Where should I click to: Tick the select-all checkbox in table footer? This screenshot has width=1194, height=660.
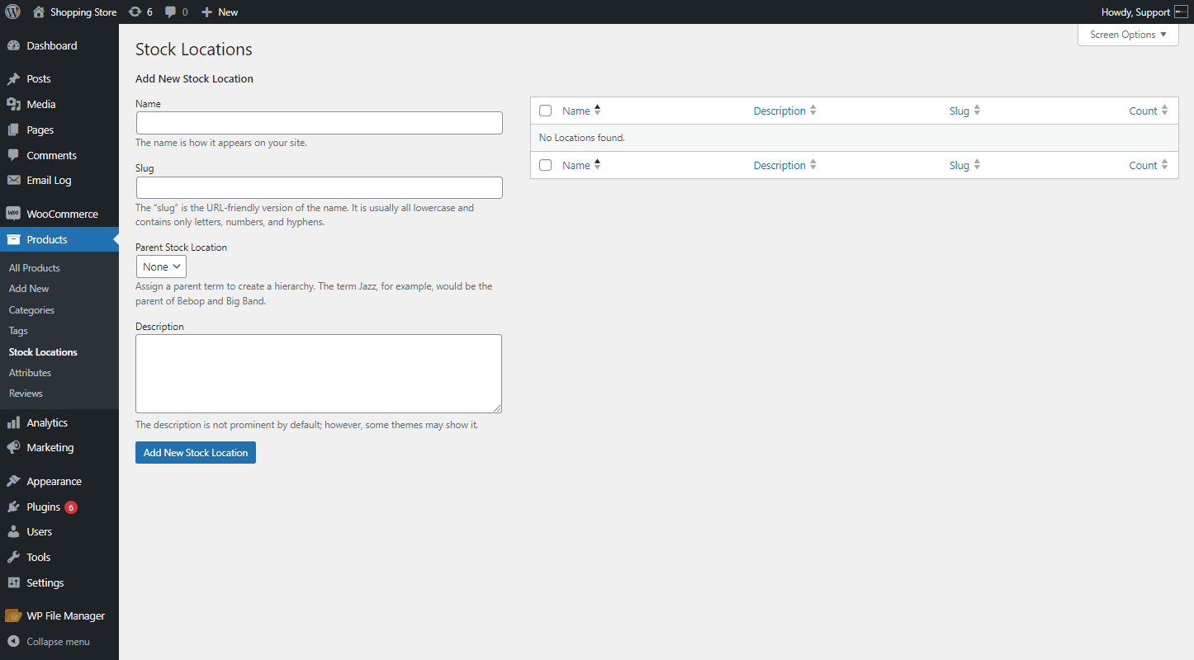click(x=545, y=165)
